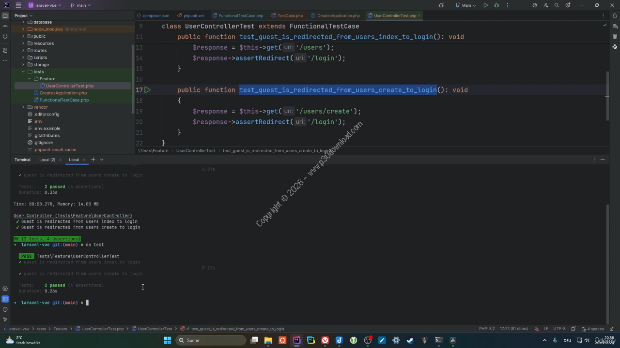Open the main git branch dropdown
Screen dimensions: 620x348
coord(80,5)
